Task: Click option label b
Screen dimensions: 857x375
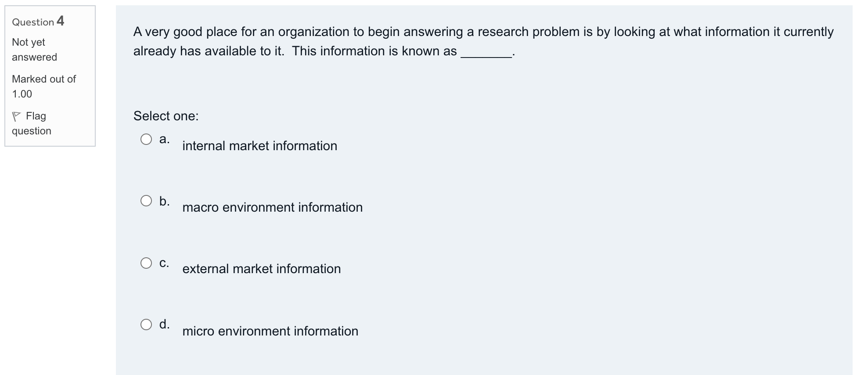Action: (164, 201)
